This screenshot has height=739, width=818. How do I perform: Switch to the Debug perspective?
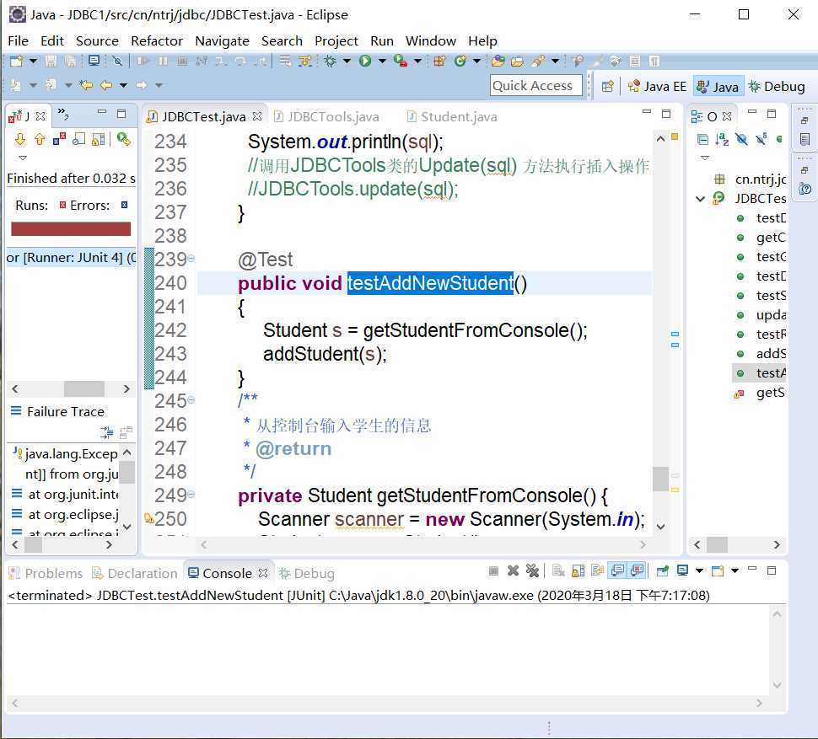pyautogui.click(x=777, y=87)
